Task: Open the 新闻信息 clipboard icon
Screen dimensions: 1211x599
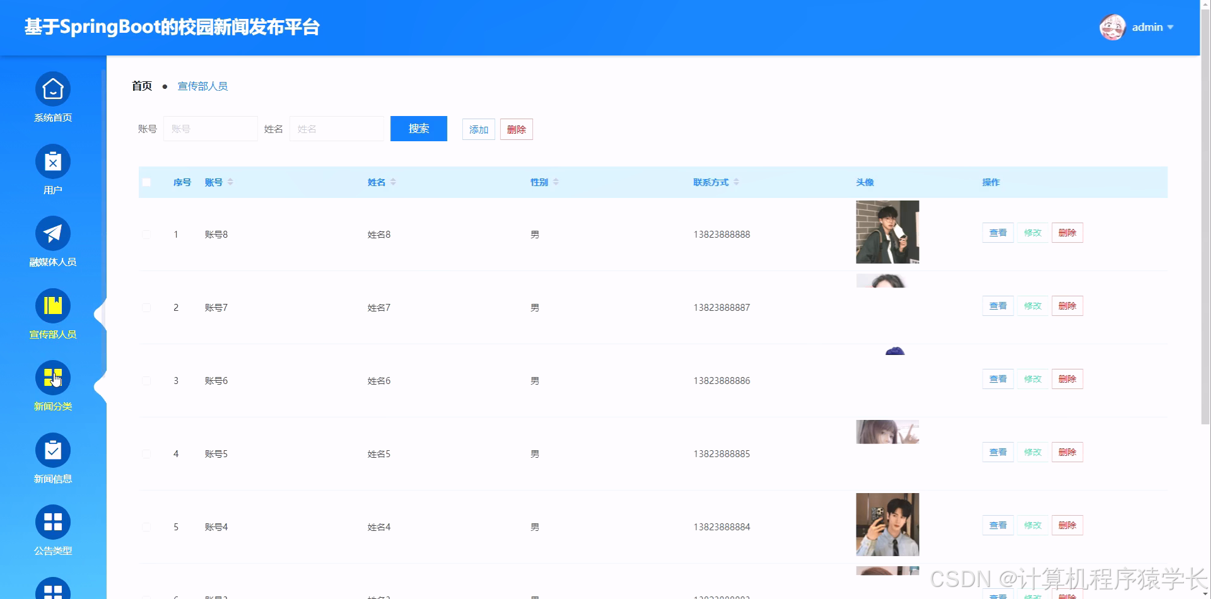Action: tap(53, 451)
